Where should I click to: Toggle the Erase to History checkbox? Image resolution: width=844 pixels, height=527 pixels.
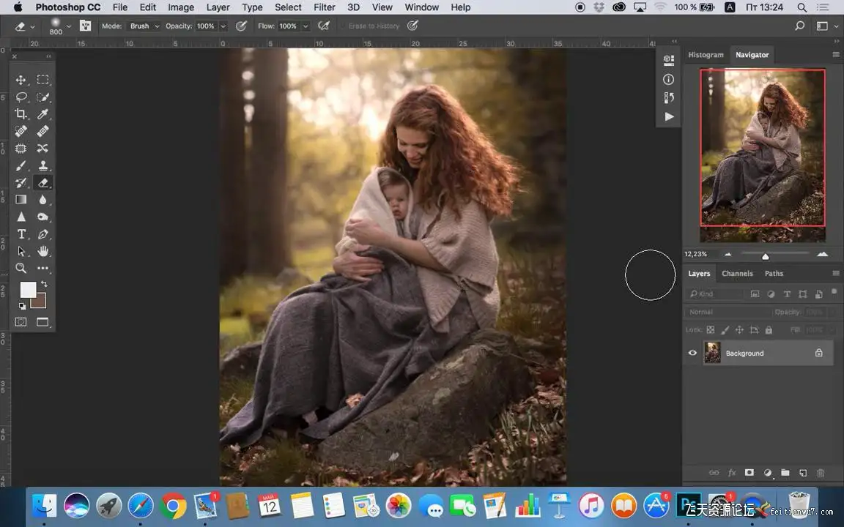point(342,26)
